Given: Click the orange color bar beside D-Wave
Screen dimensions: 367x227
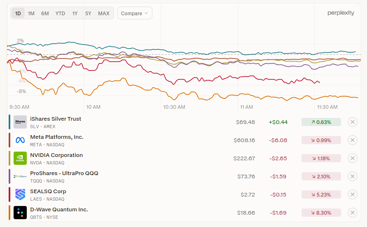Looking at the screenshot, I should coord(9,213).
